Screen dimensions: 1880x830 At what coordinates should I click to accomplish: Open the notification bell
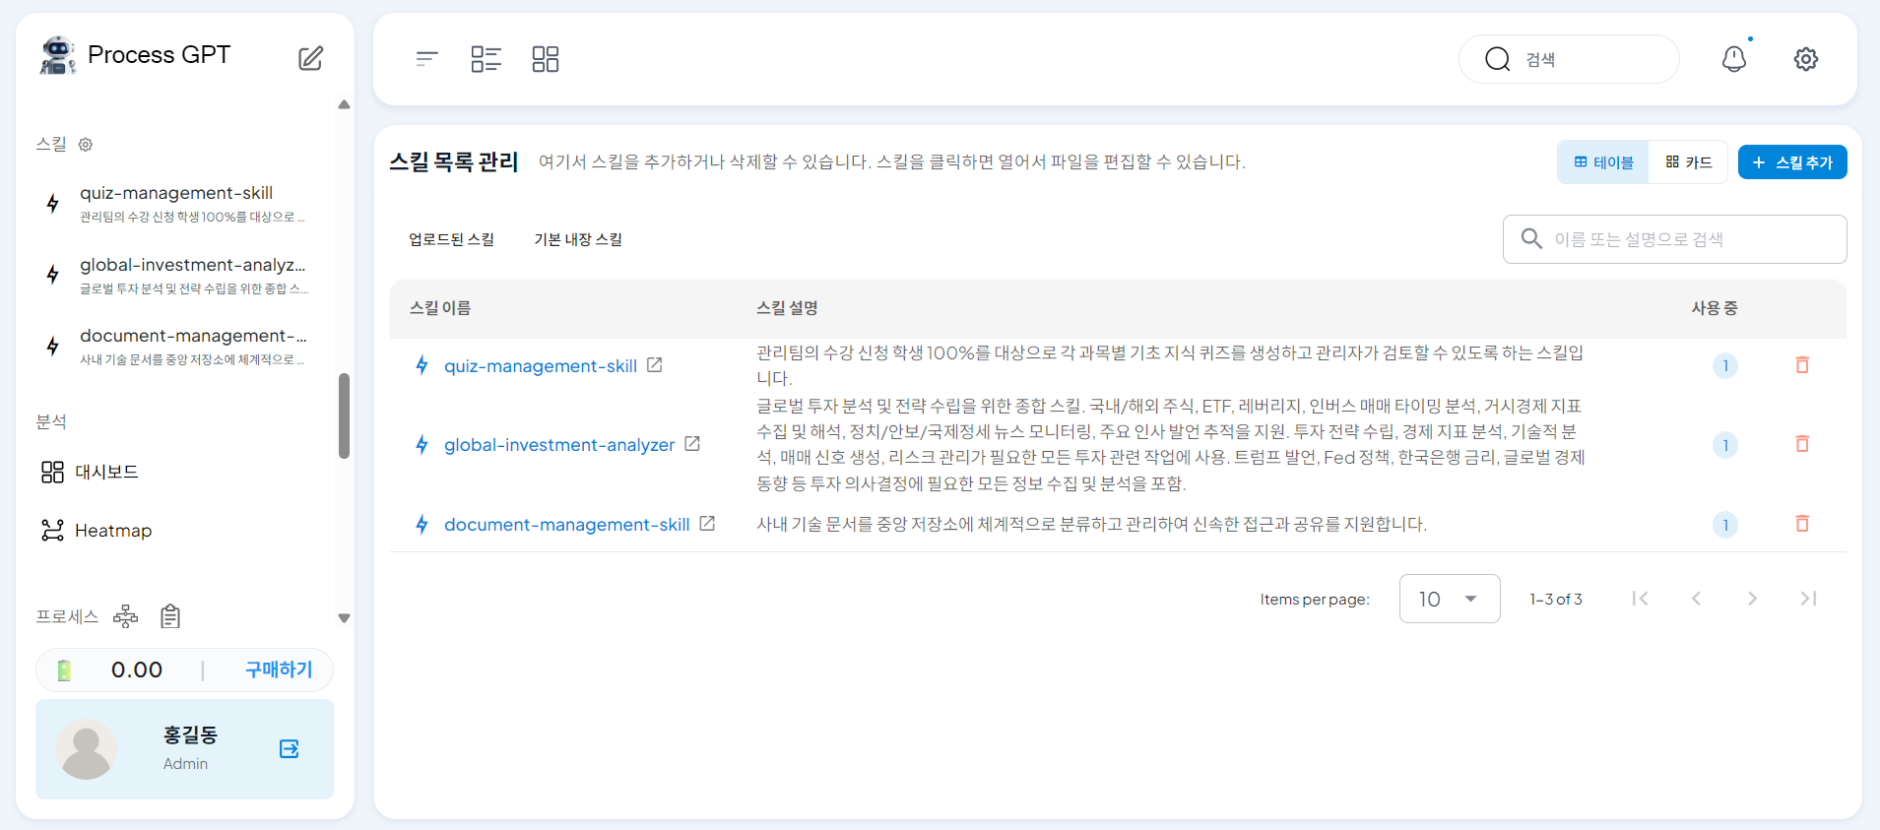tap(1734, 59)
